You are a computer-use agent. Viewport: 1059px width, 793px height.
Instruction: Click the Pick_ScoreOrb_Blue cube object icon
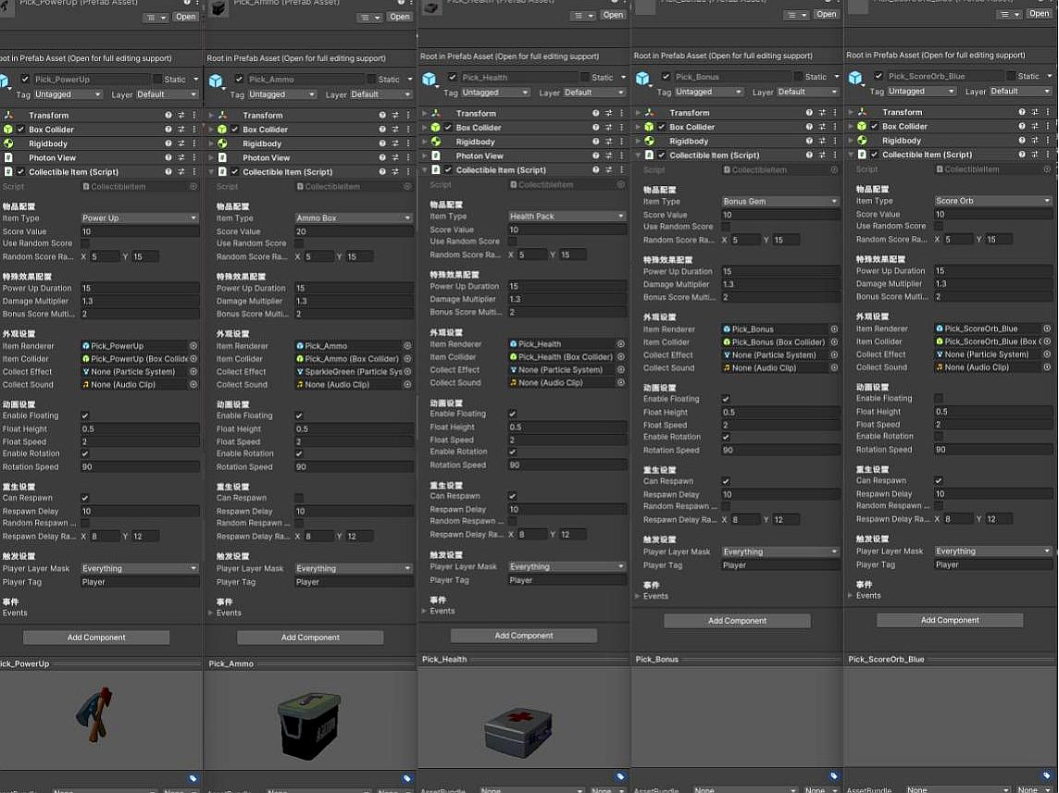coord(855,78)
